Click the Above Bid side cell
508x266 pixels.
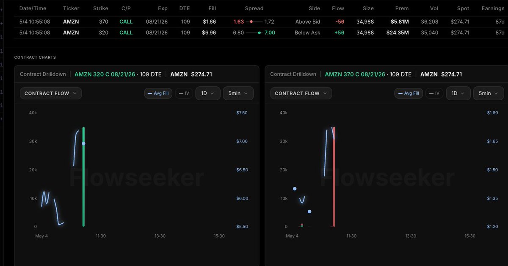click(x=308, y=22)
